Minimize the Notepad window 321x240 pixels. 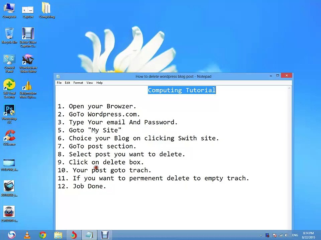[271, 76]
